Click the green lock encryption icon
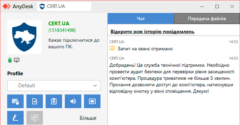 [10, 60]
